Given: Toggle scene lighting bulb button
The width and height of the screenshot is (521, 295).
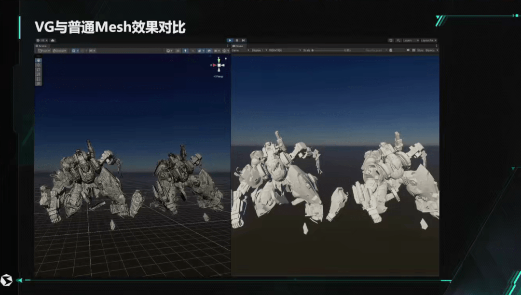Looking at the screenshot, I should pos(186,51).
